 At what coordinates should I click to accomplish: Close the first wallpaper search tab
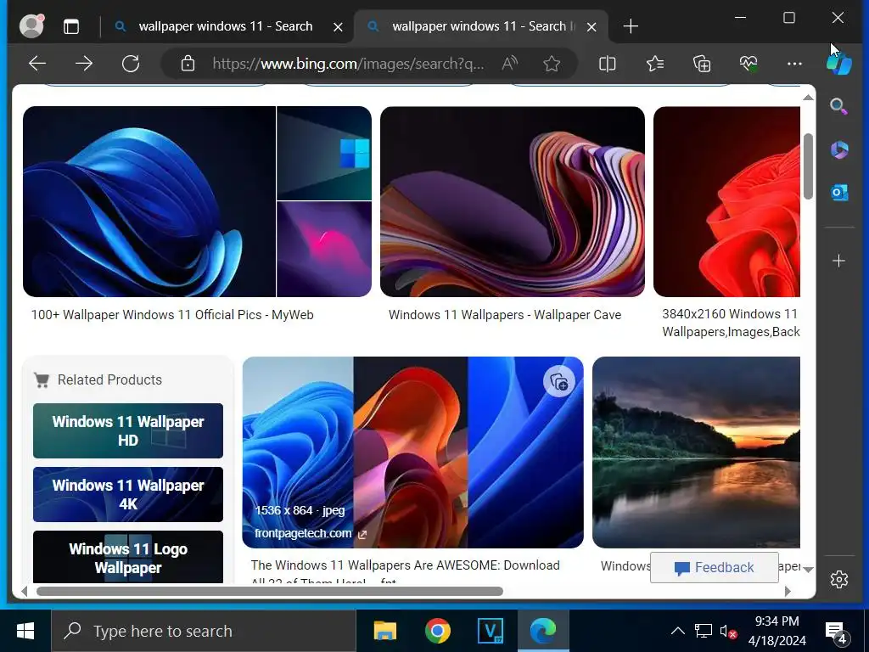point(338,26)
